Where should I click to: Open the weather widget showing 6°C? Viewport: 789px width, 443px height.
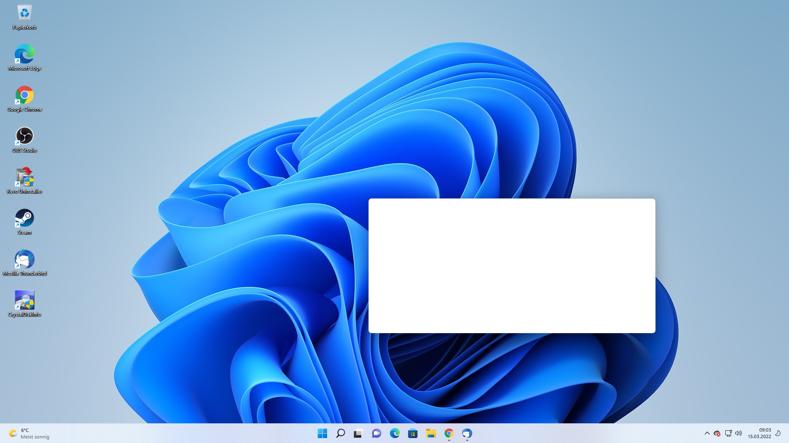click(x=29, y=433)
